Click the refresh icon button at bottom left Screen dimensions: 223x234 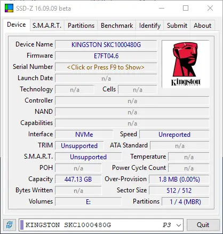9,225
